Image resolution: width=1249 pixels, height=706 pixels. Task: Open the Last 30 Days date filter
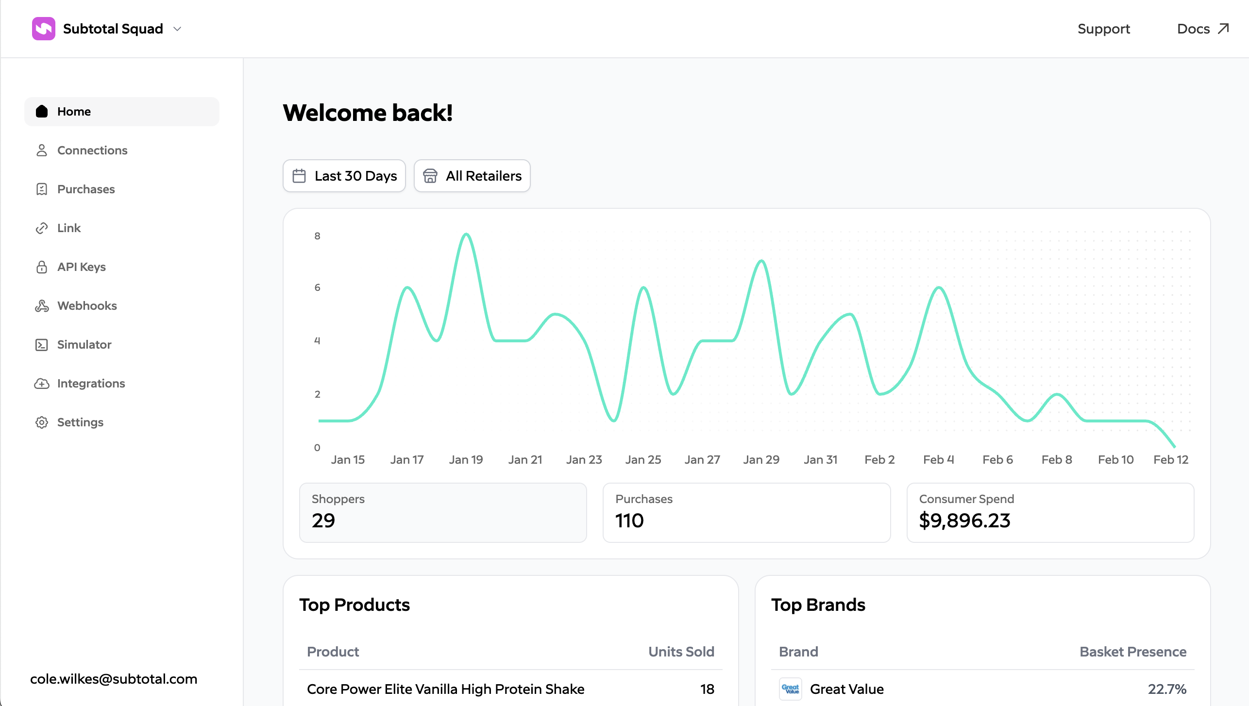(x=344, y=175)
